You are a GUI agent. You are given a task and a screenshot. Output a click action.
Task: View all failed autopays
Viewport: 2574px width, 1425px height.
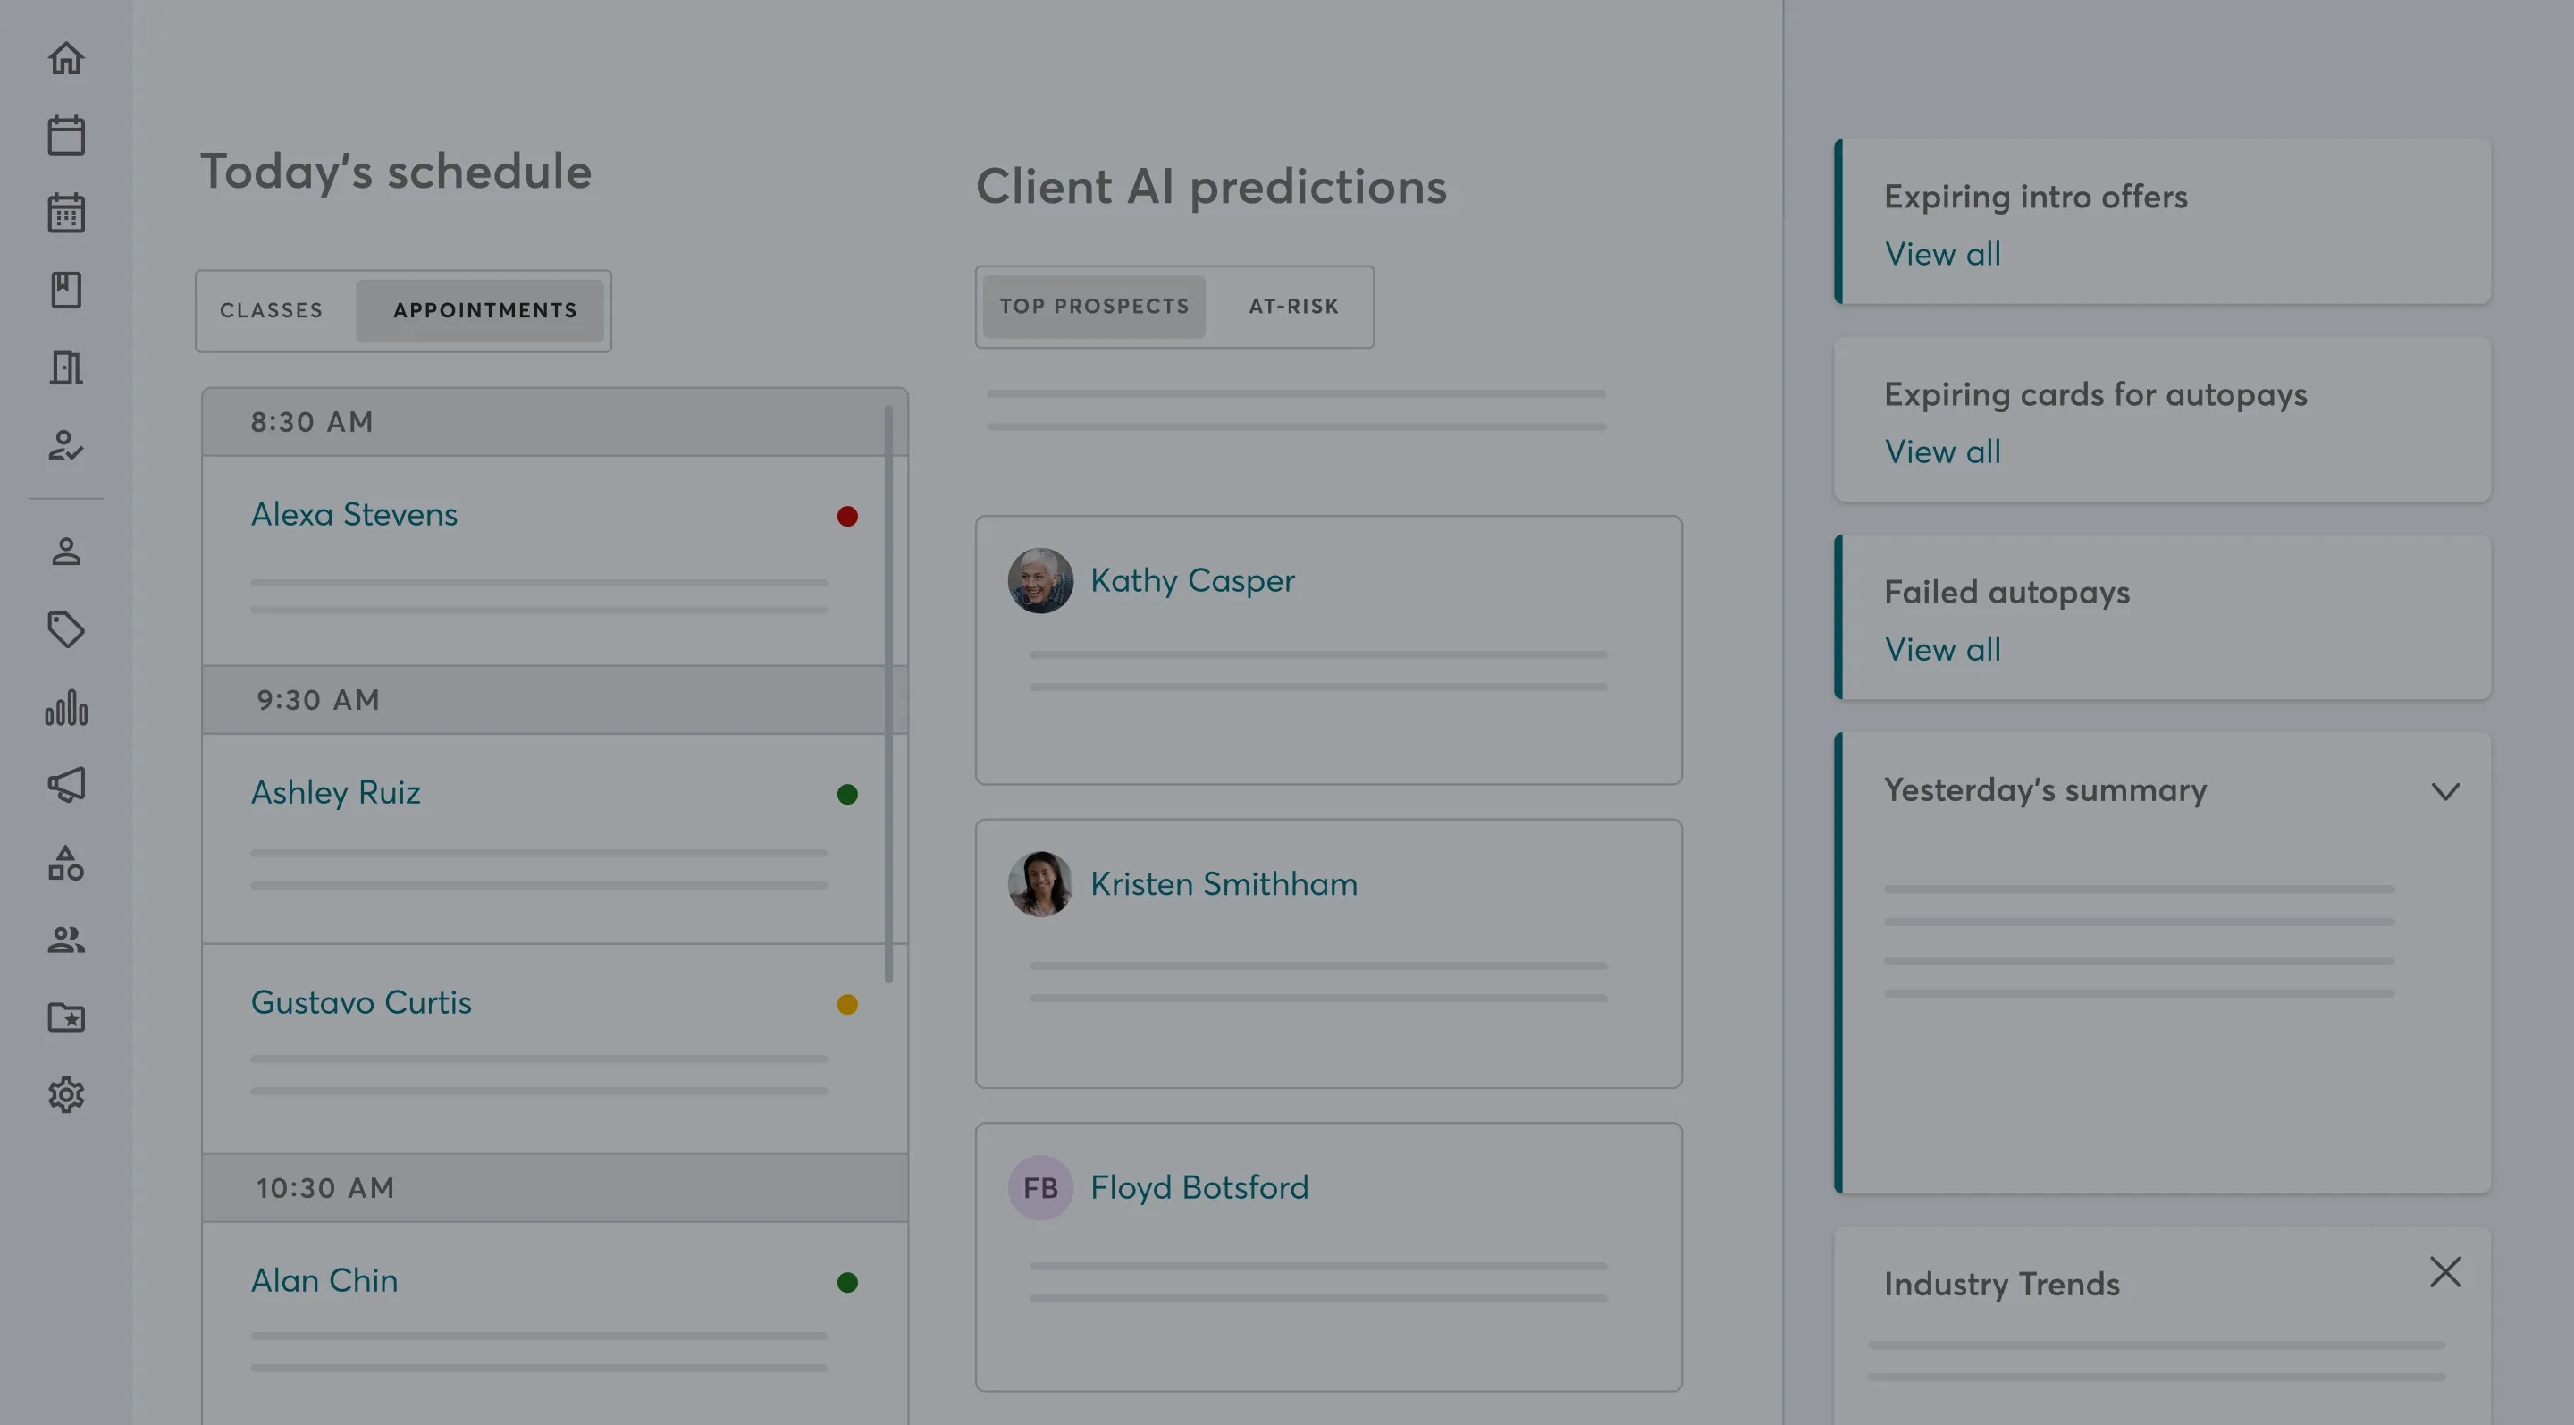[1941, 650]
